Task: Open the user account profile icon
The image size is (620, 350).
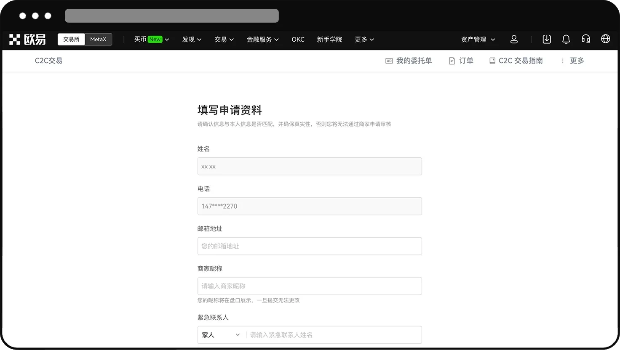Action: click(x=514, y=39)
